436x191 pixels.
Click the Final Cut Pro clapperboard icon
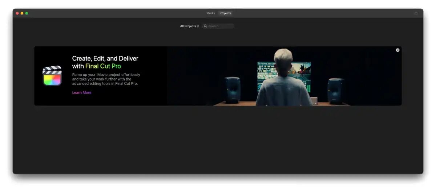[x=52, y=75]
